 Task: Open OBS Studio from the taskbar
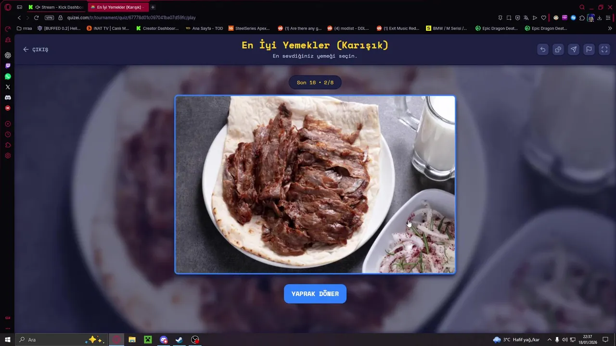click(195, 340)
